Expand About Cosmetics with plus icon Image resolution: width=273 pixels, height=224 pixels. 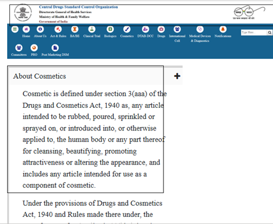177,76
